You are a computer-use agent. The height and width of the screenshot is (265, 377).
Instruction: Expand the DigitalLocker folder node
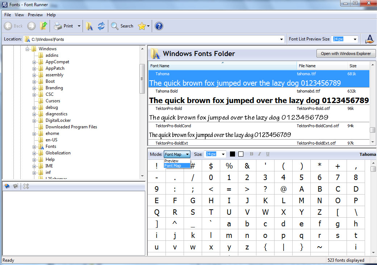click(x=34, y=121)
